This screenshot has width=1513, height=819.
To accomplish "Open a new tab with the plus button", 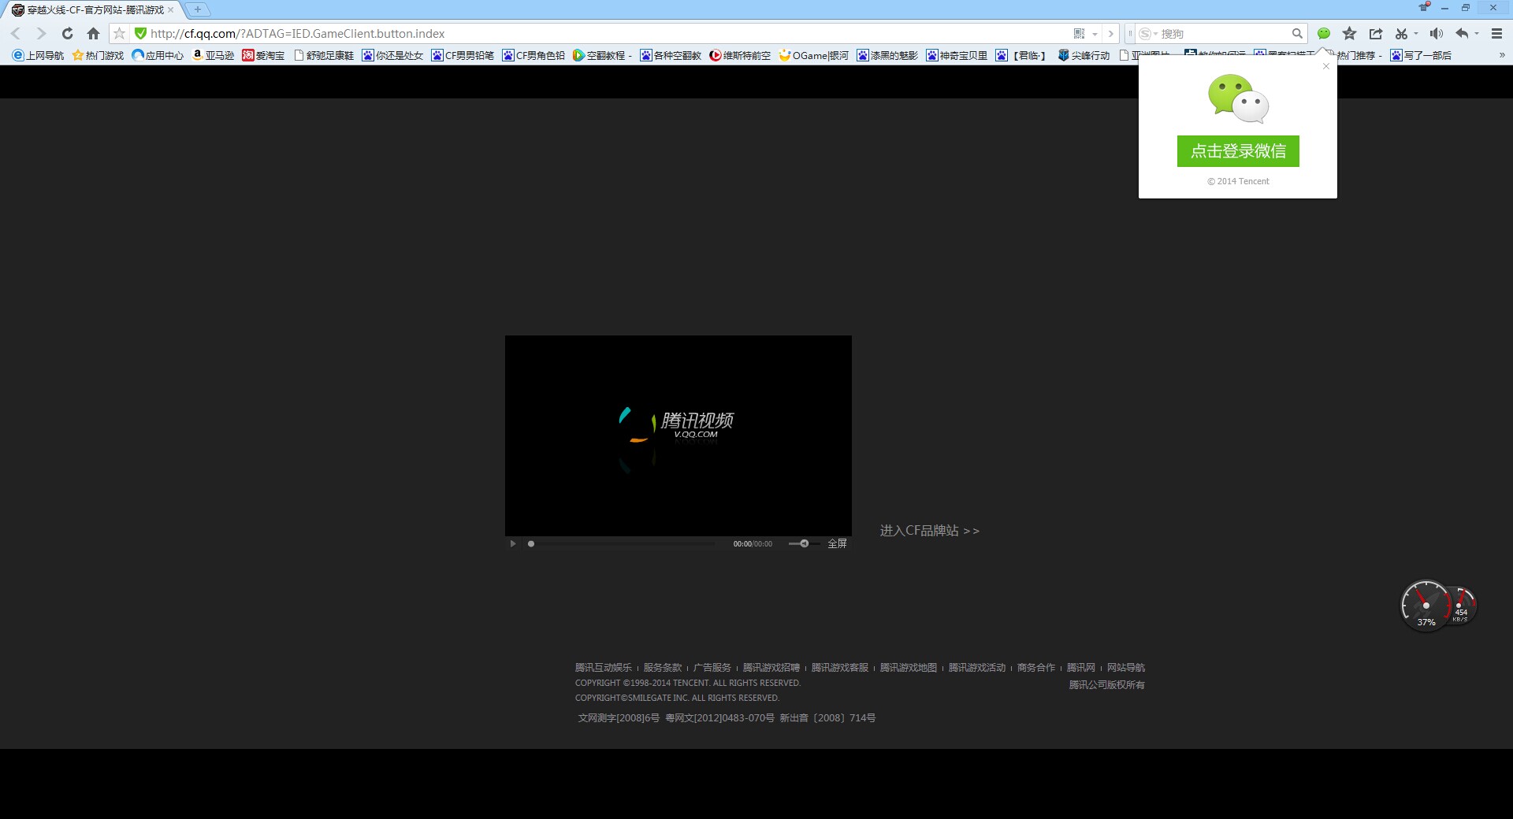I will tap(198, 9).
